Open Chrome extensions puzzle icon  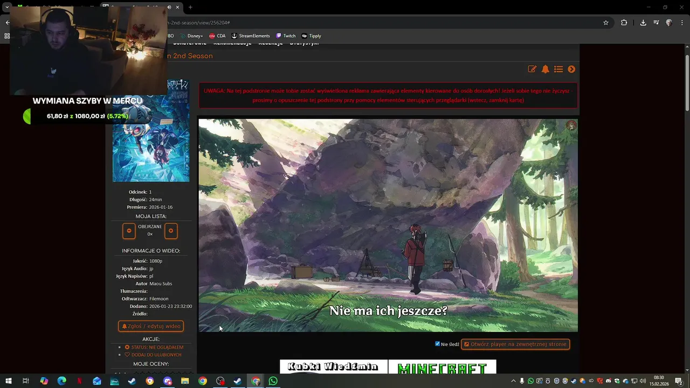click(624, 23)
